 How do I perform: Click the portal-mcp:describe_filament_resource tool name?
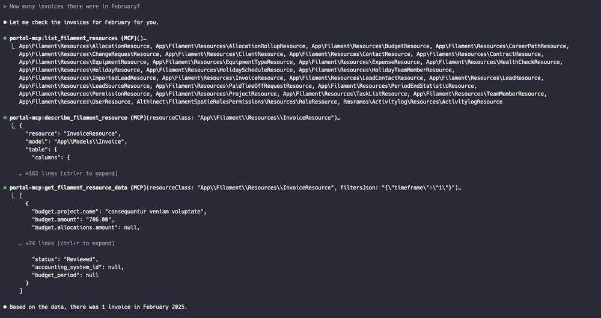tap(69, 118)
